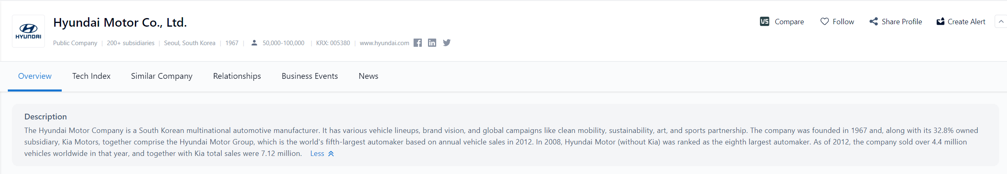The width and height of the screenshot is (1007, 174).
Task: Click the Share Profile icon
Action: 873,21
